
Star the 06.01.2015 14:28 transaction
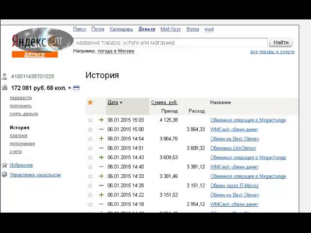coord(90,185)
